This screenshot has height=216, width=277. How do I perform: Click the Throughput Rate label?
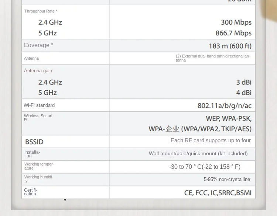(x=41, y=11)
